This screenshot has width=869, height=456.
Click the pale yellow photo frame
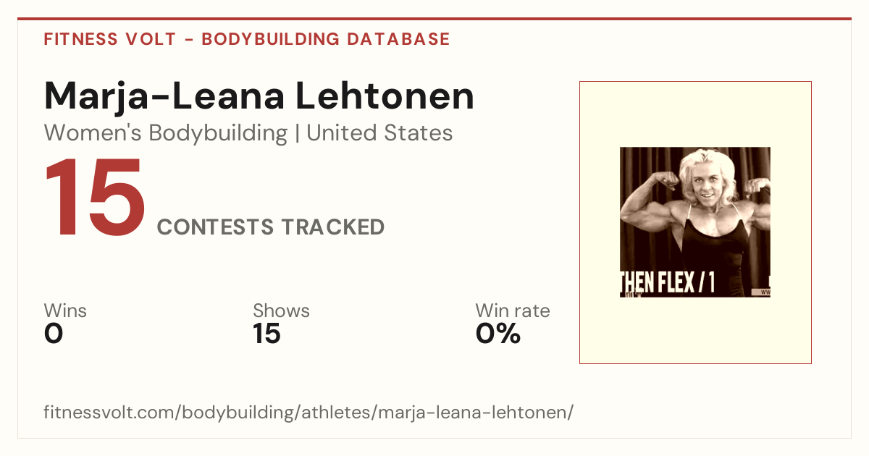click(695, 222)
